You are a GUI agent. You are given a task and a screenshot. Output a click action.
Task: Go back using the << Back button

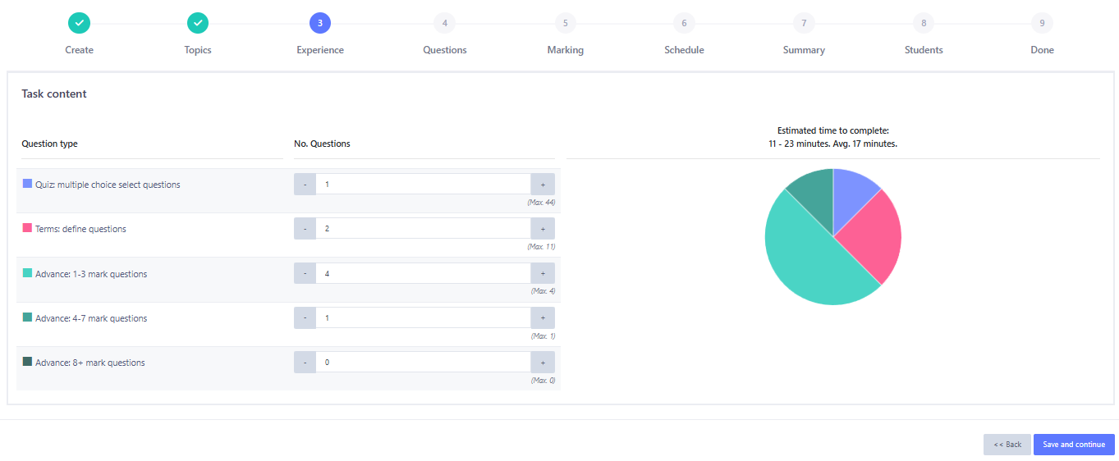coord(1007,445)
